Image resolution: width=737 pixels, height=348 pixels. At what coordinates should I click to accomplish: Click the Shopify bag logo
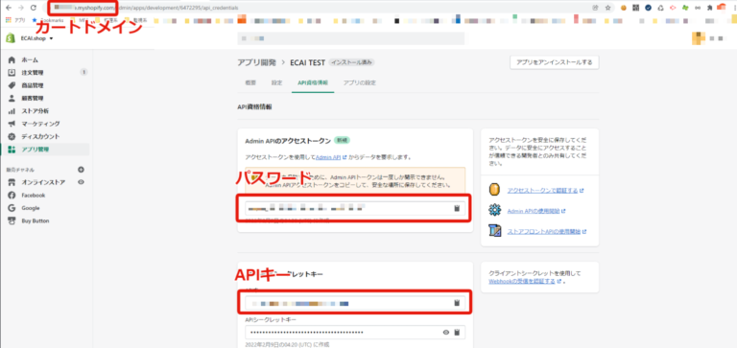[11, 38]
